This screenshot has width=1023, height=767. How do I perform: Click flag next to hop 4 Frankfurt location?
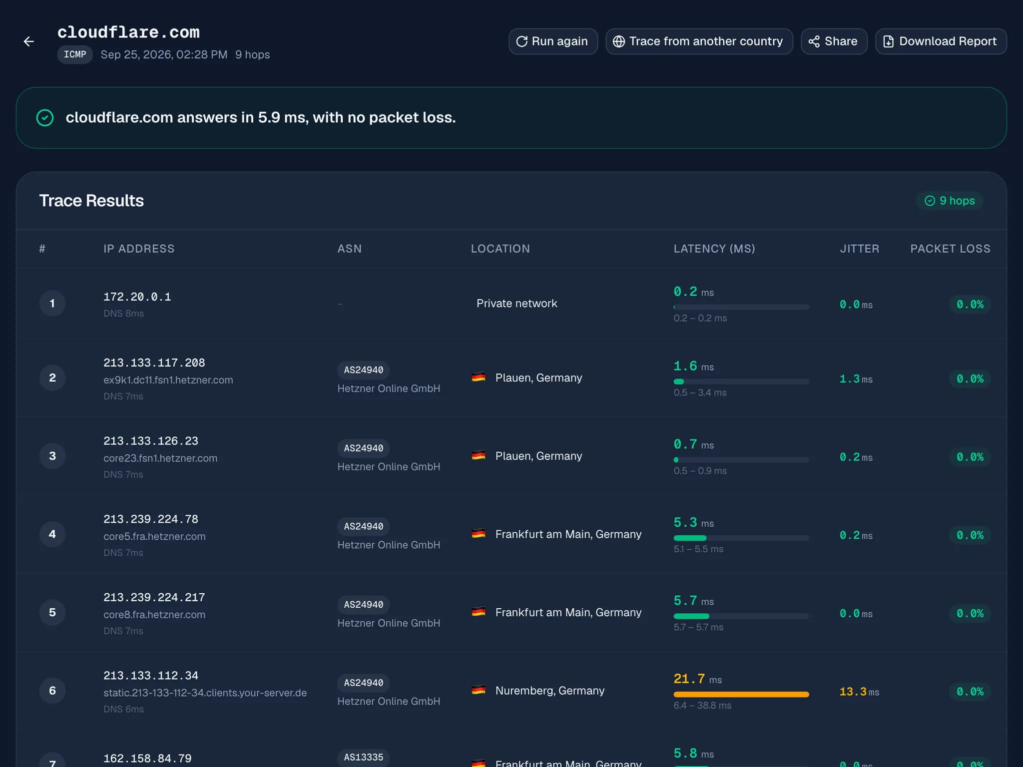(479, 534)
